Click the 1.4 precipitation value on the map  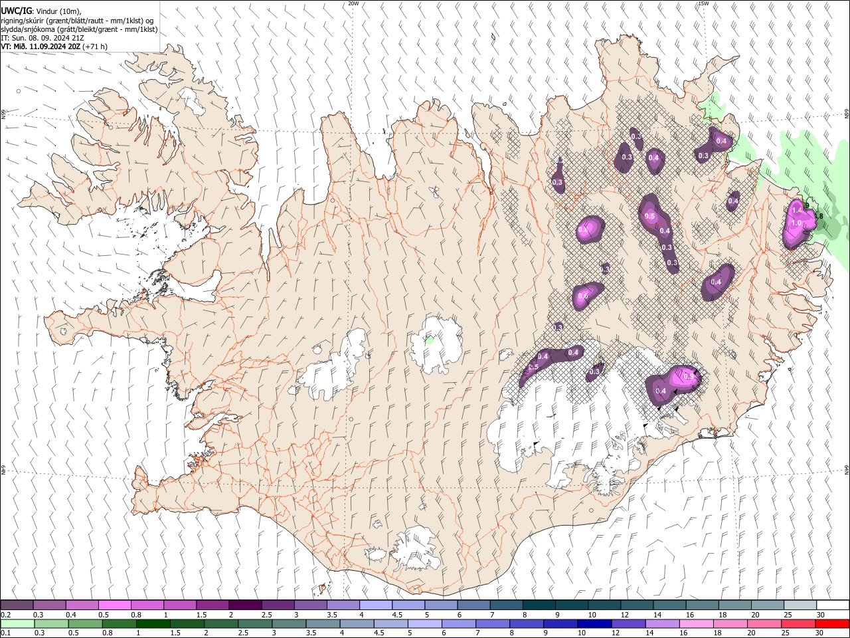798,210
